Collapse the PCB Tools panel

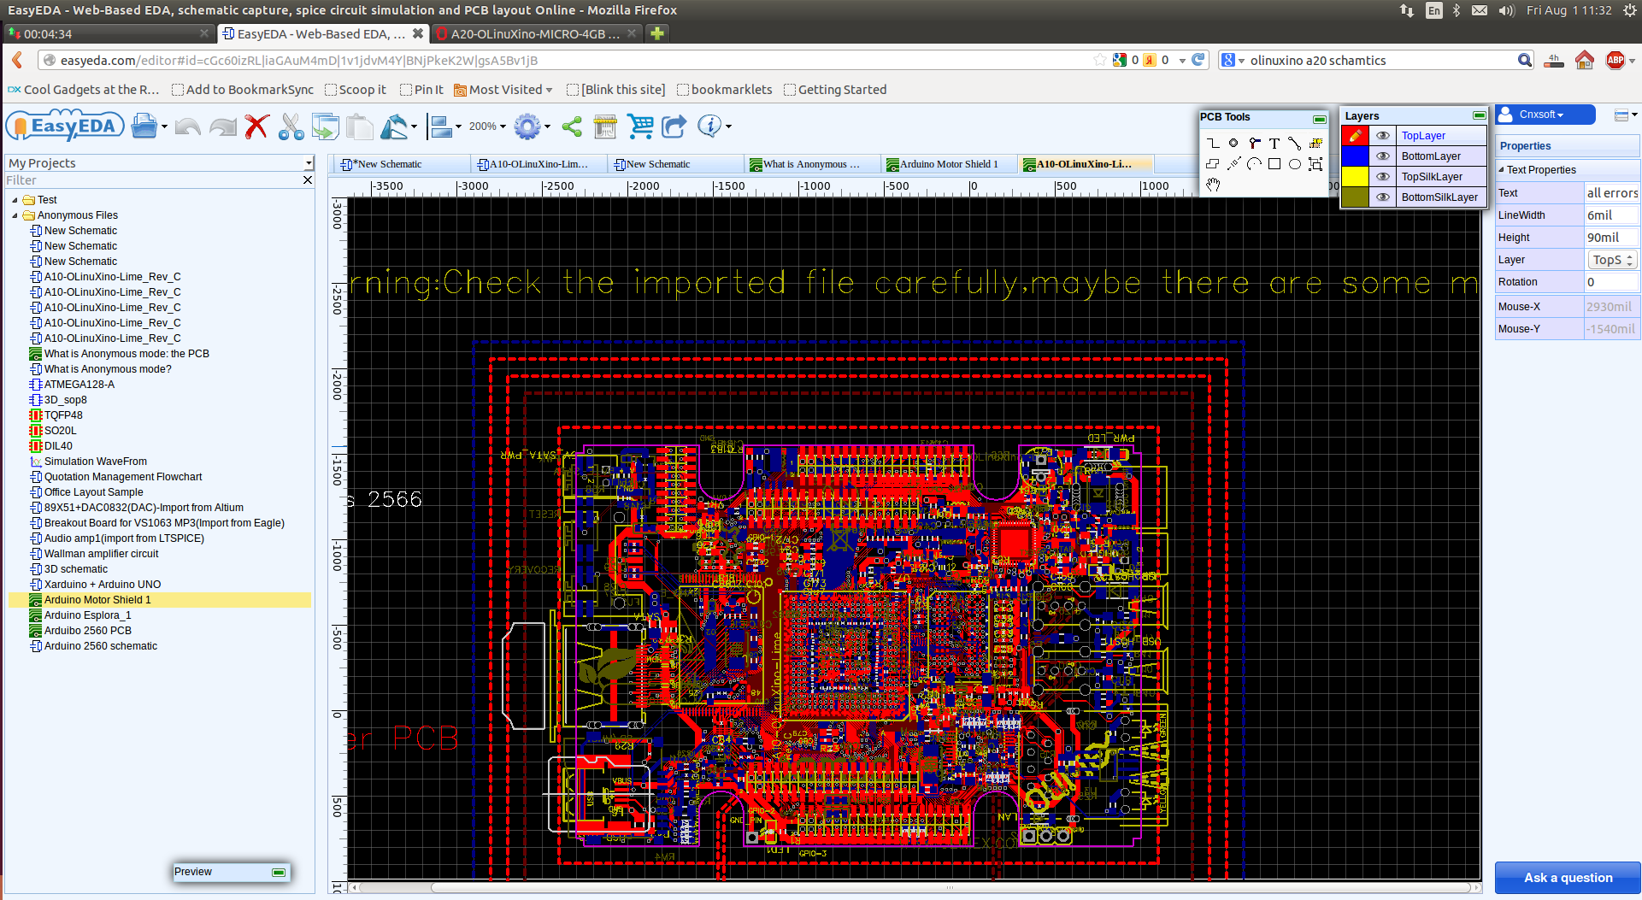tap(1319, 119)
